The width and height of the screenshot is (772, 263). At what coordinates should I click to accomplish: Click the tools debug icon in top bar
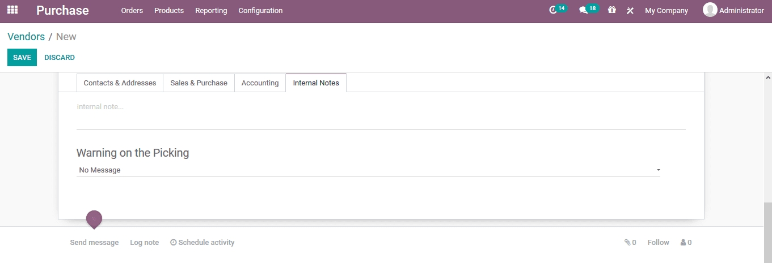[630, 11]
